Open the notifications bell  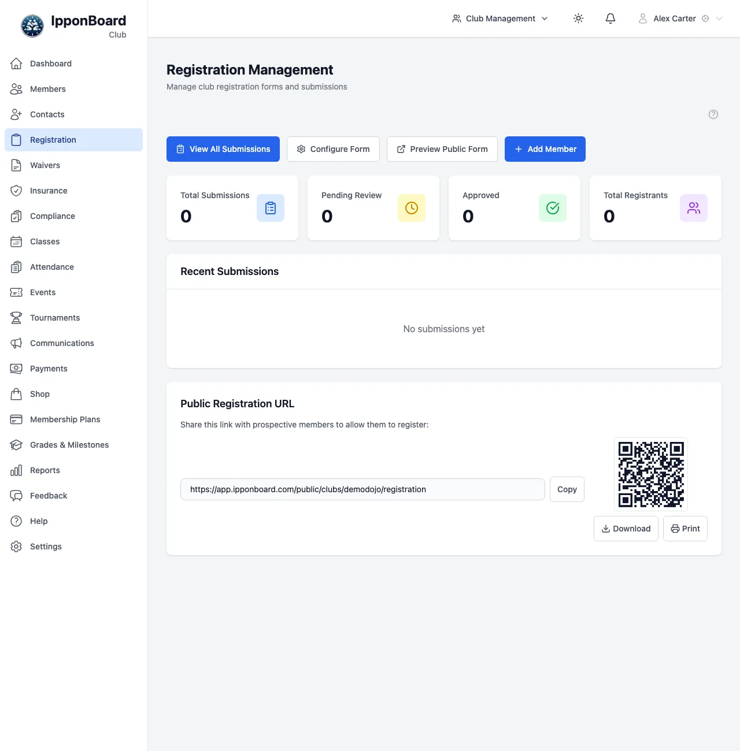coord(610,18)
